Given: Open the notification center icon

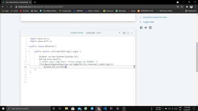Looking at the screenshot, I should tap(194, 109).
